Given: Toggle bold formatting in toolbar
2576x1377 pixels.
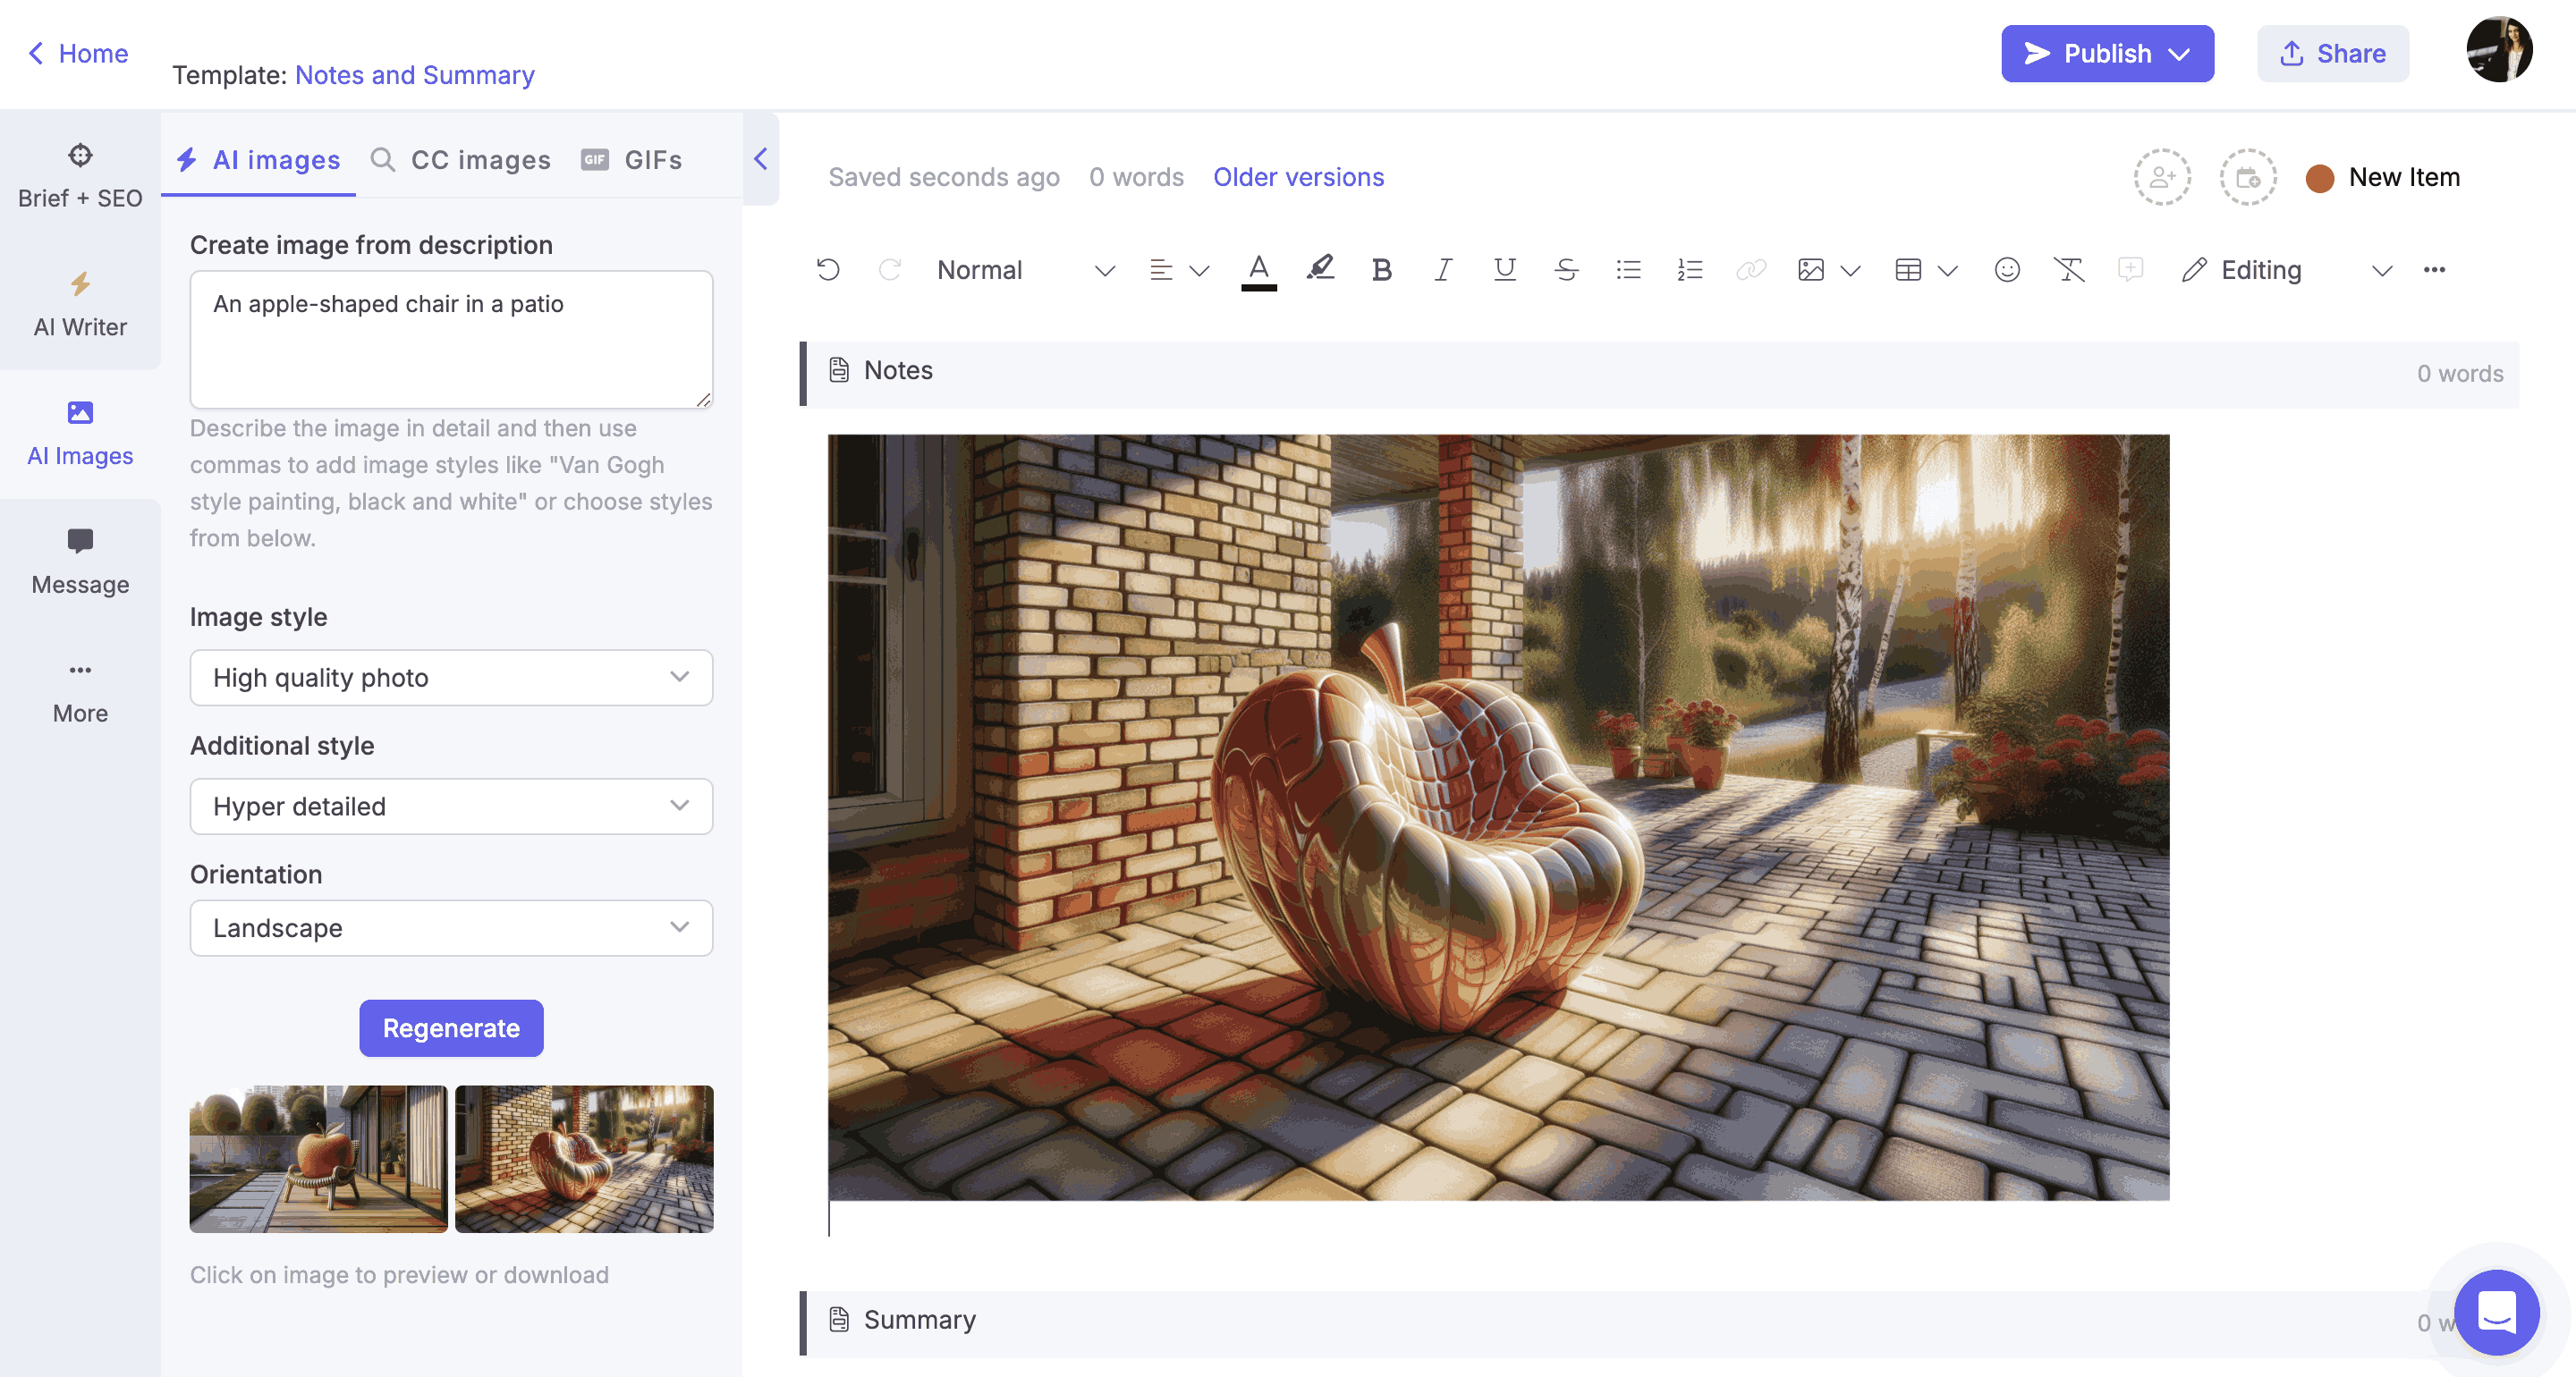Looking at the screenshot, I should [x=1380, y=269].
